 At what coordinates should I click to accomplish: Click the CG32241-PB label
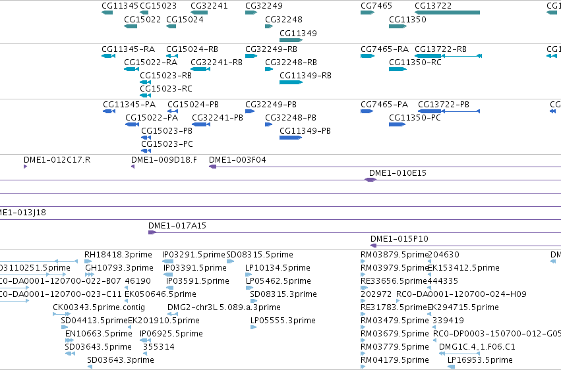click(x=217, y=117)
